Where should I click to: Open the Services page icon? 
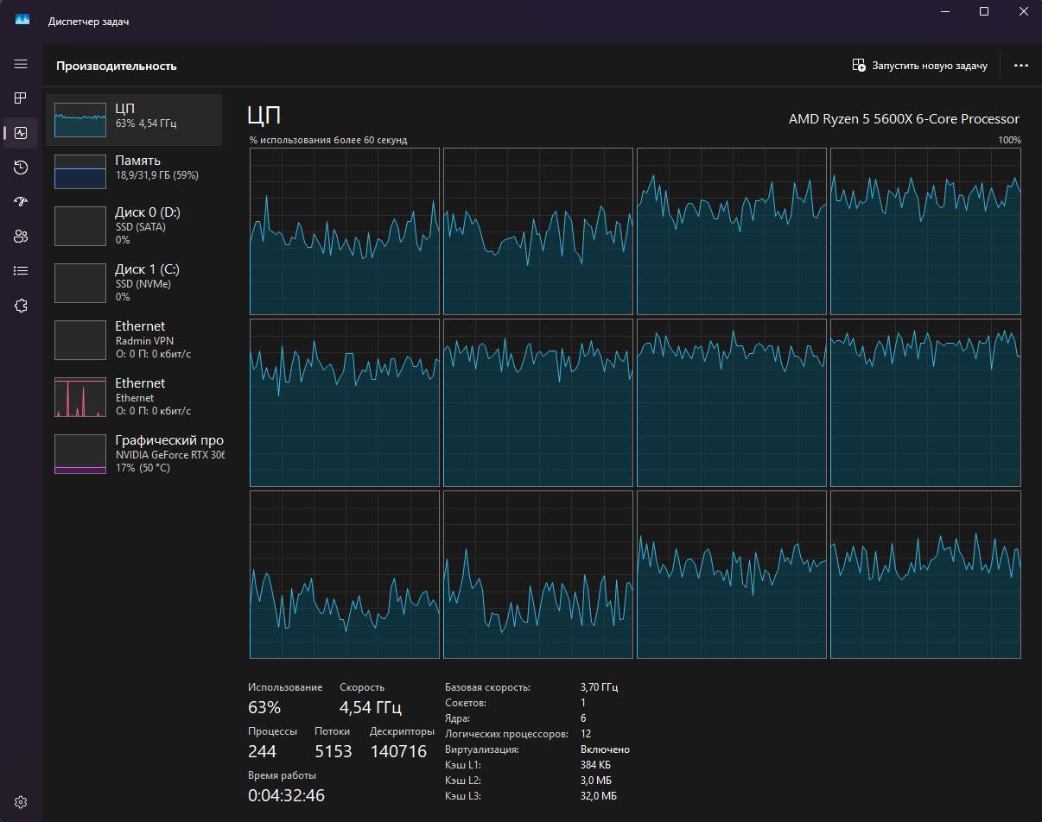[21, 306]
